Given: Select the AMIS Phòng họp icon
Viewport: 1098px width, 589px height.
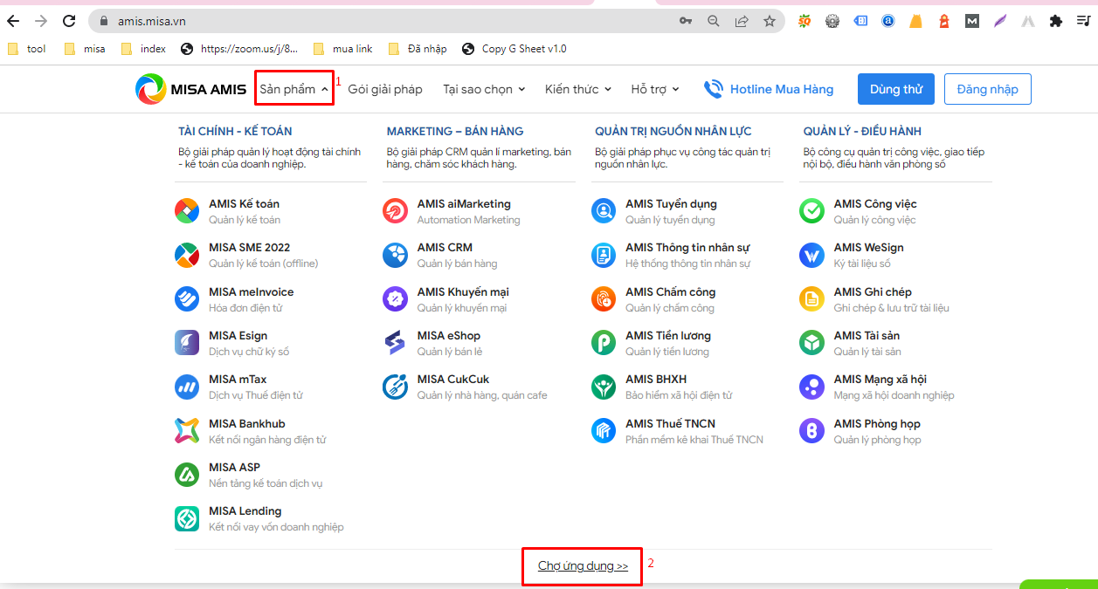Looking at the screenshot, I should coord(811,431).
